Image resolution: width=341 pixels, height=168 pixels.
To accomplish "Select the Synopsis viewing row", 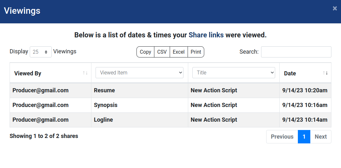I will coord(106,105).
